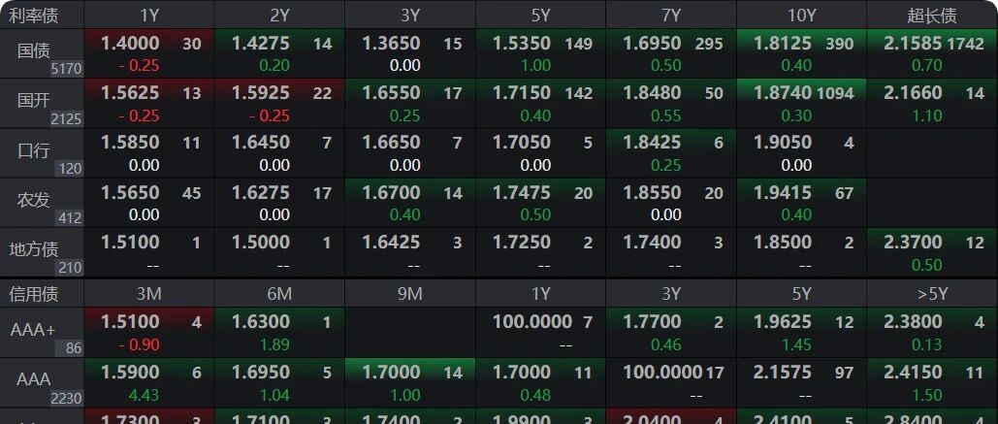
Task: Click 国债 2Y yield 1.4275
Action: pos(261,44)
